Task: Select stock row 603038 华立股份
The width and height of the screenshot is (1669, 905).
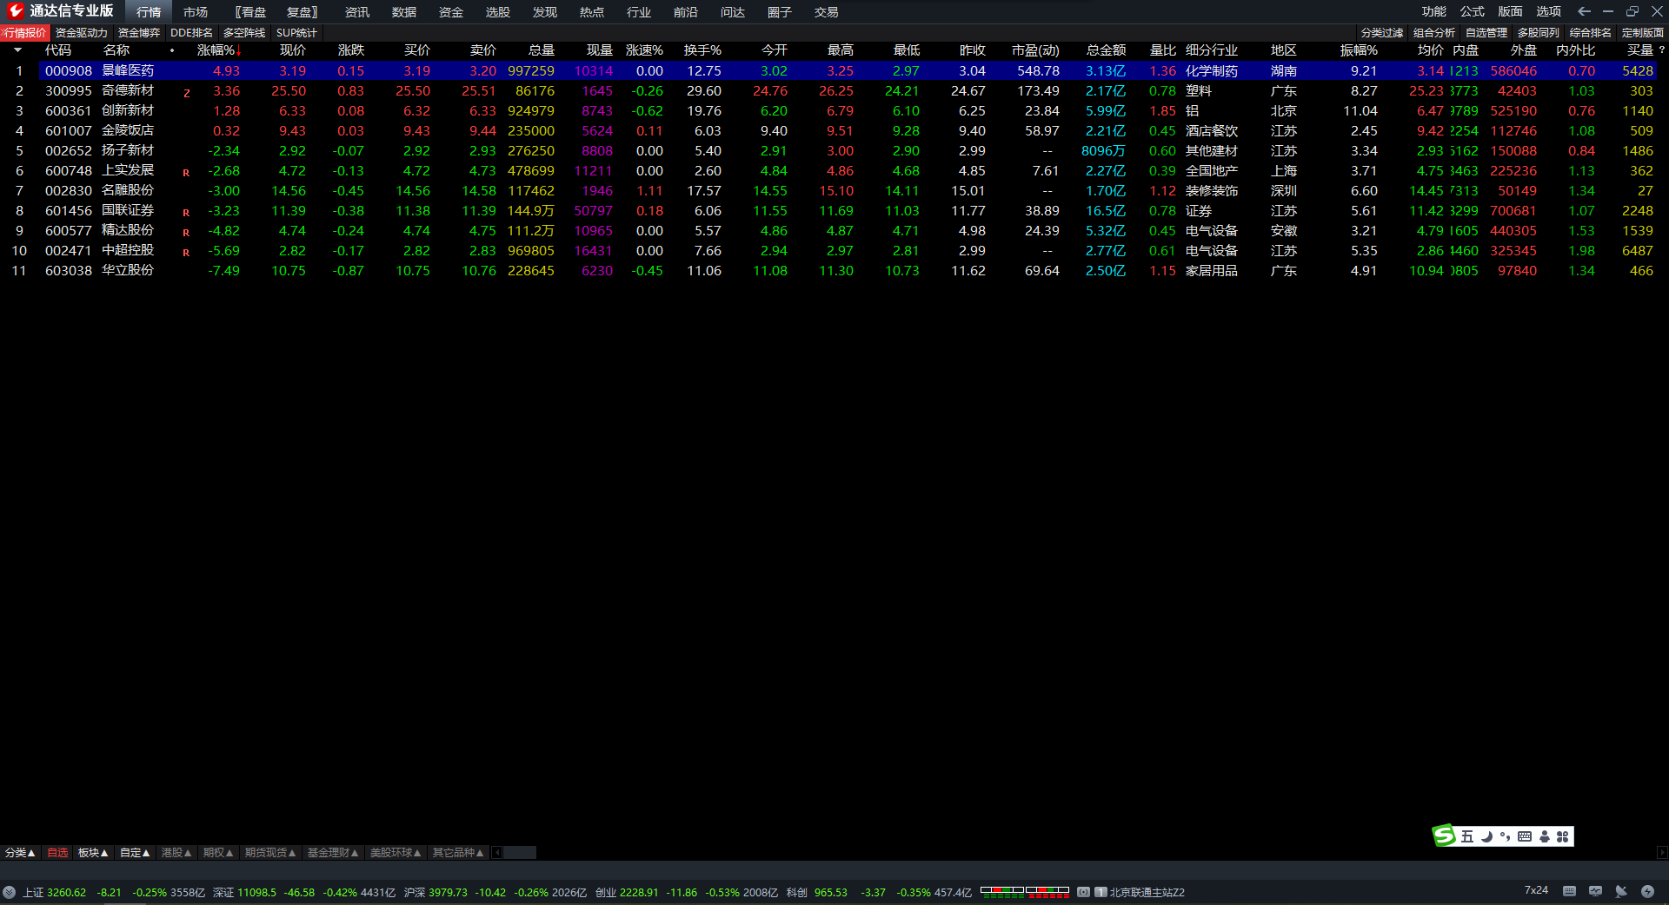Action: click(x=830, y=271)
